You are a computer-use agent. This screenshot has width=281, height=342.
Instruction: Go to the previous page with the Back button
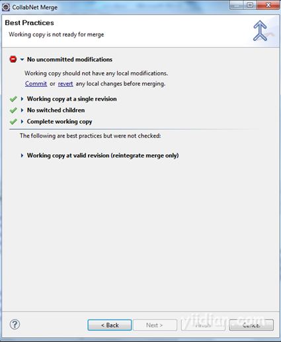coord(110,325)
